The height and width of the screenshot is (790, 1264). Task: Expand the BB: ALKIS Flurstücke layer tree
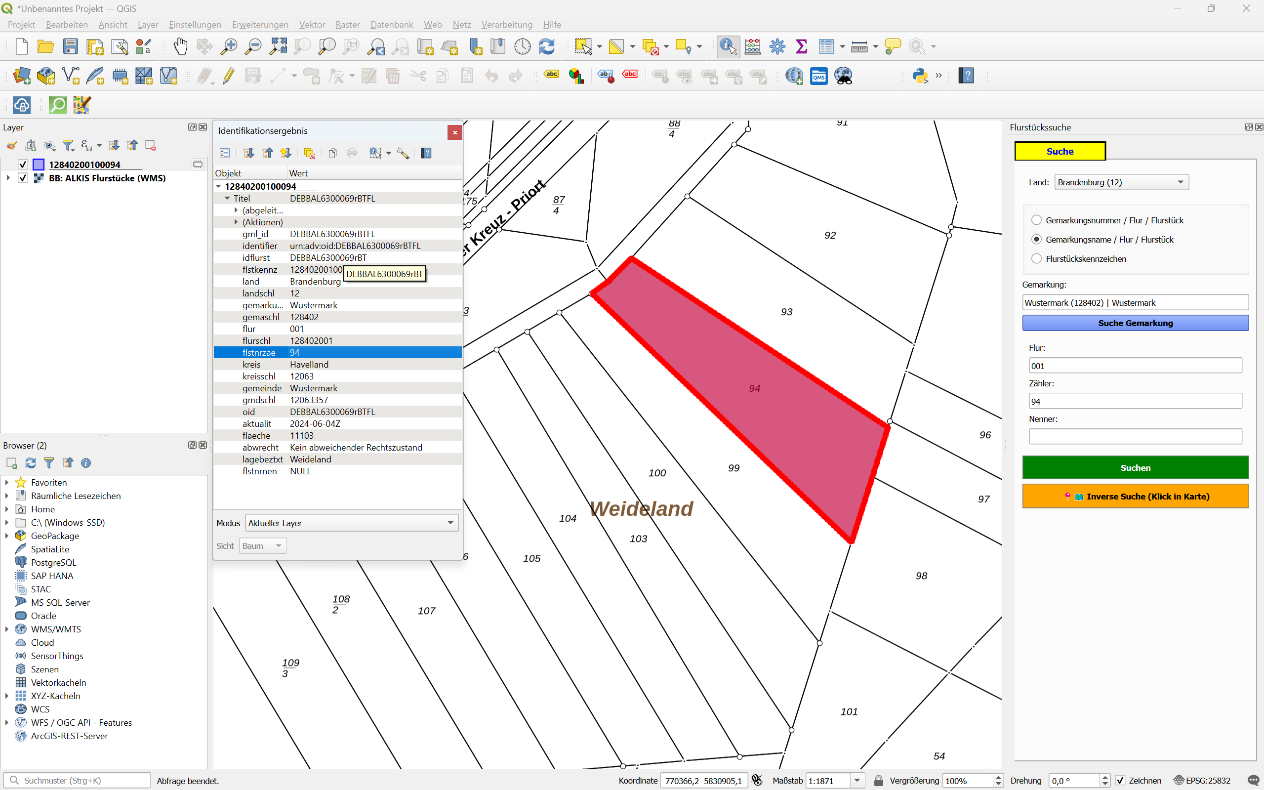(x=8, y=178)
